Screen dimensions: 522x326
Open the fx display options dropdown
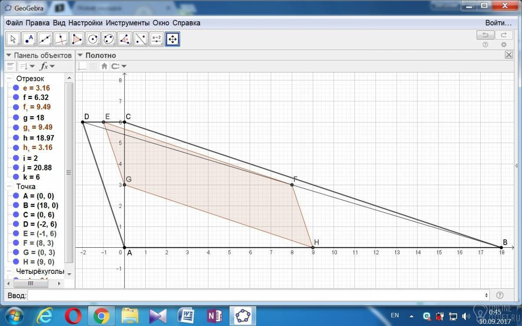point(47,66)
